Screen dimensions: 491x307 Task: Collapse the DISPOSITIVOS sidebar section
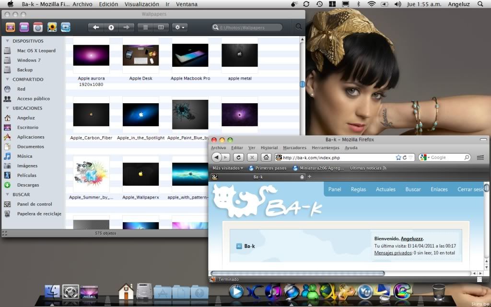[7, 41]
